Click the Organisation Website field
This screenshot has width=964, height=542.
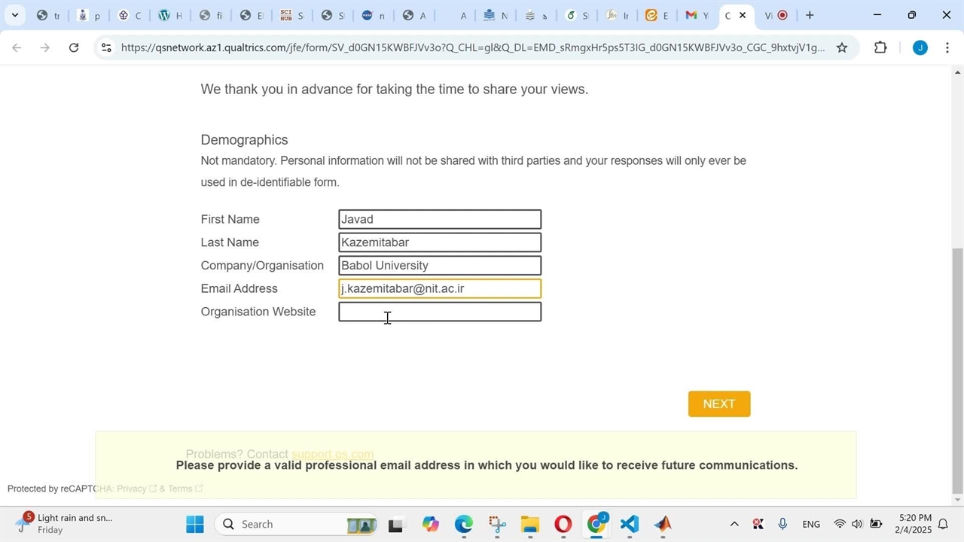440,312
